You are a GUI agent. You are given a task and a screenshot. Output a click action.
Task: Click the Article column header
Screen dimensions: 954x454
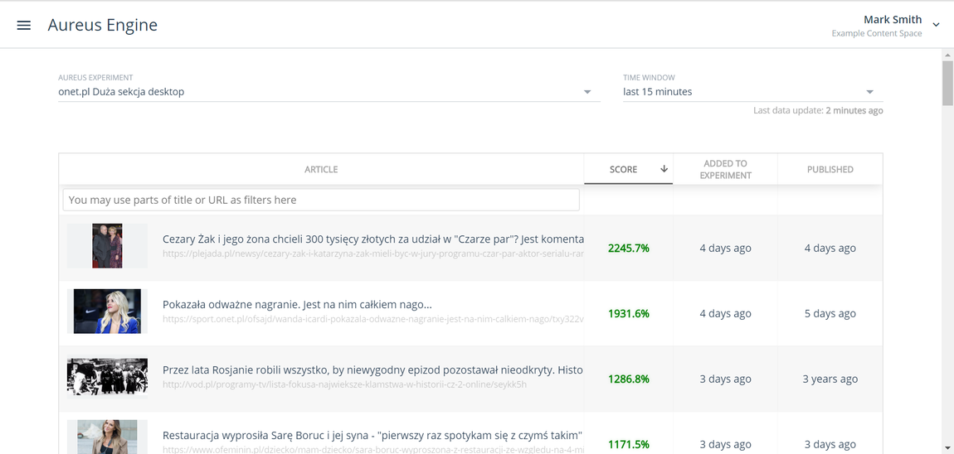click(x=321, y=170)
